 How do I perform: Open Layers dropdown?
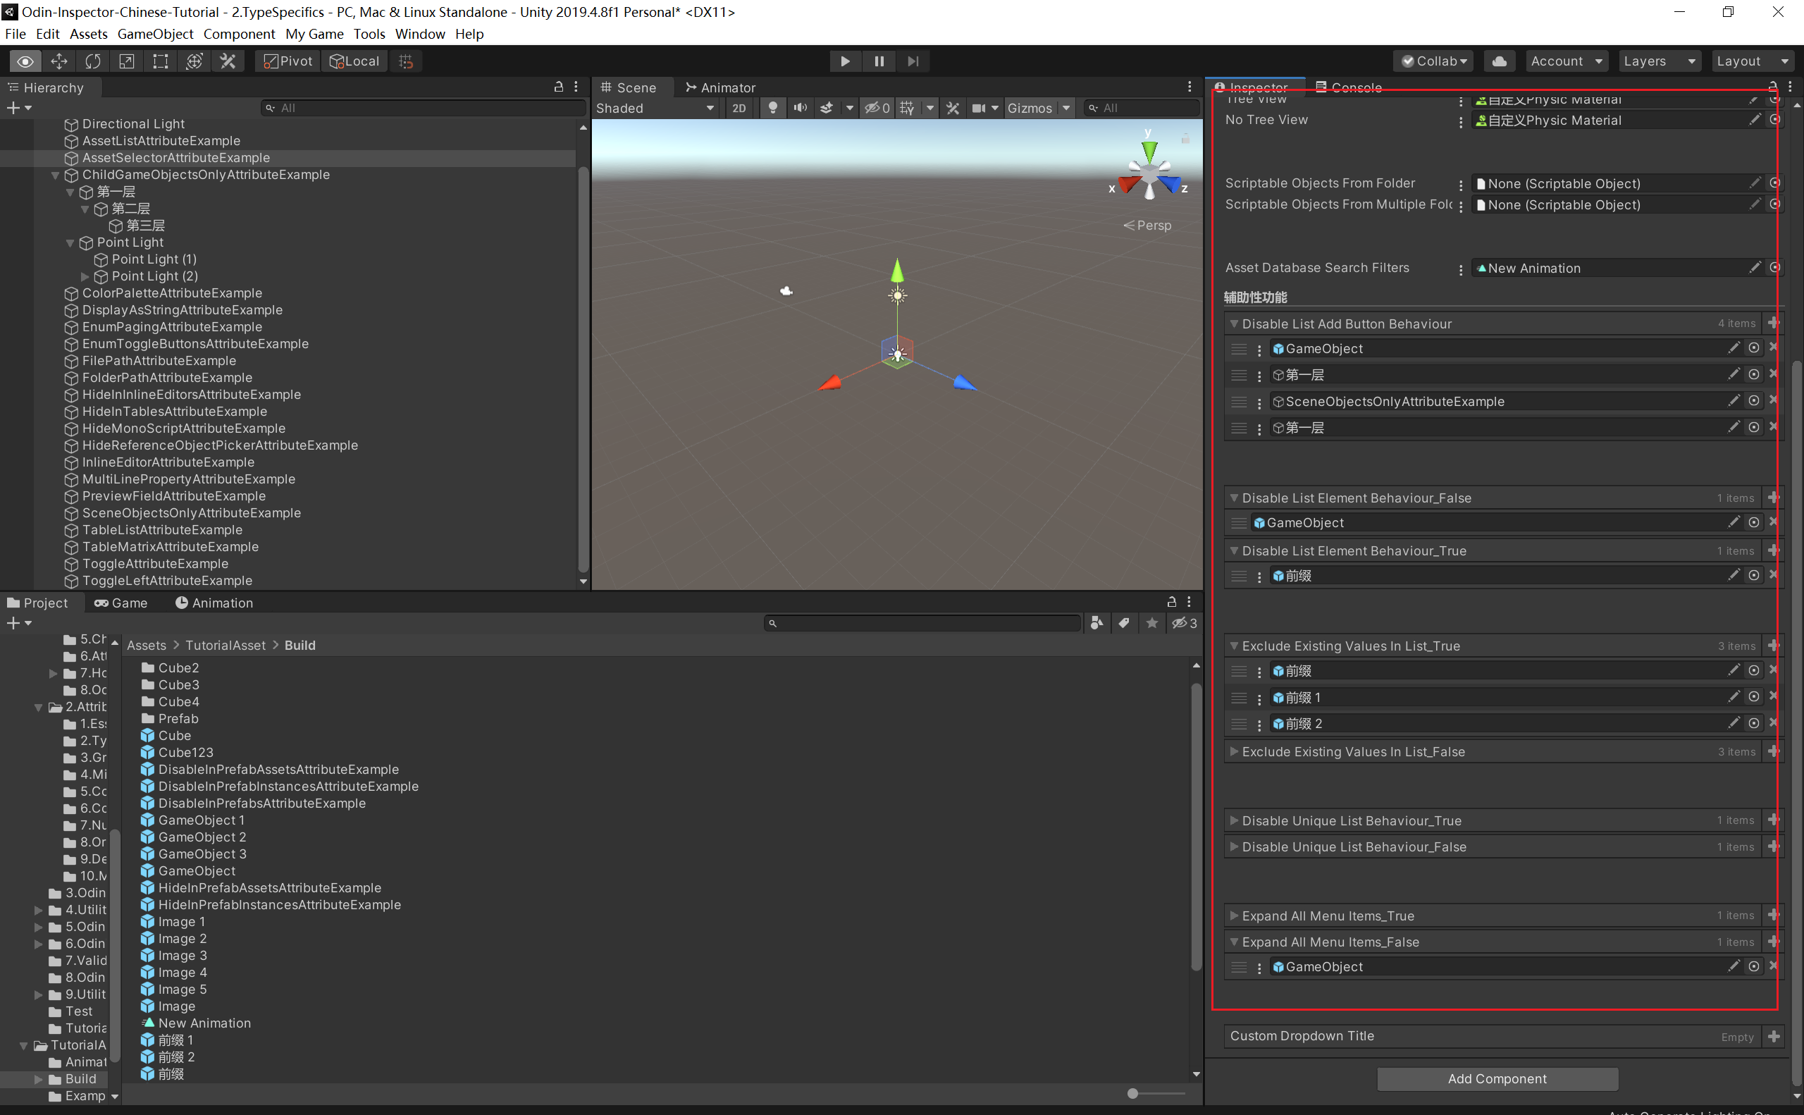[1660, 61]
